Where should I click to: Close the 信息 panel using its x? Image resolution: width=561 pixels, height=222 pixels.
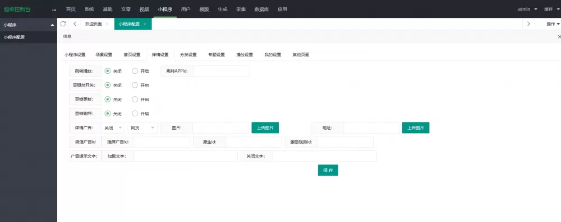pos(559,36)
